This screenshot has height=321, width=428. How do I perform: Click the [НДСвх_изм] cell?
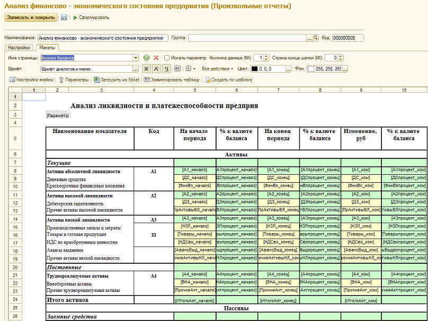[x=361, y=242]
